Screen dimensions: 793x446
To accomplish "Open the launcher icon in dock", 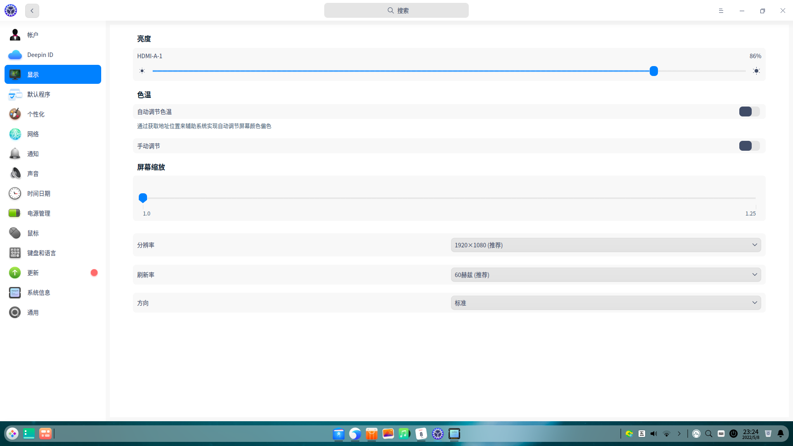I will click(x=12, y=434).
